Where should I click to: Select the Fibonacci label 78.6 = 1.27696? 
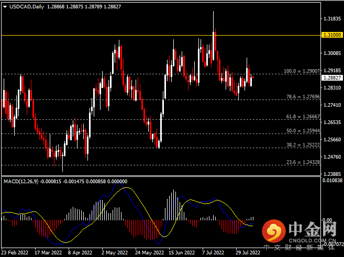303,97
